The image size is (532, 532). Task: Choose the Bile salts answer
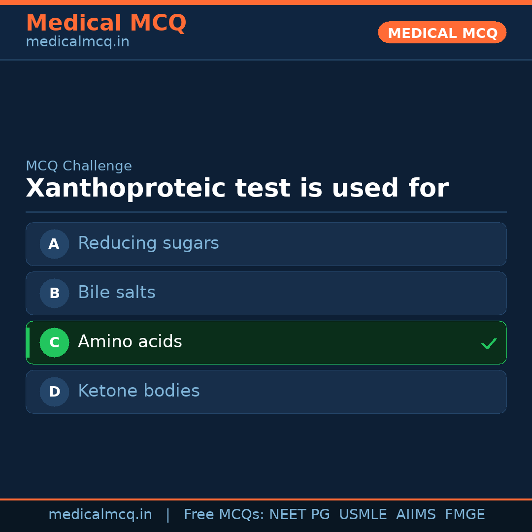(x=117, y=293)
